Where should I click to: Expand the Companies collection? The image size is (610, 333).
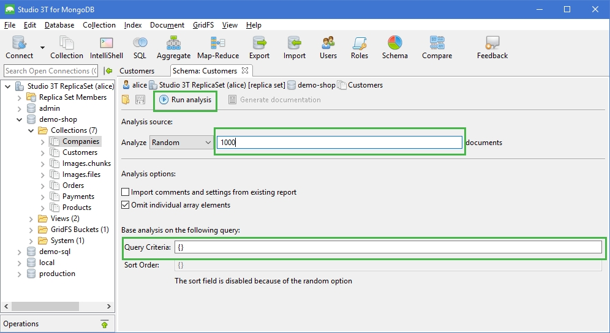pos(43,141)
